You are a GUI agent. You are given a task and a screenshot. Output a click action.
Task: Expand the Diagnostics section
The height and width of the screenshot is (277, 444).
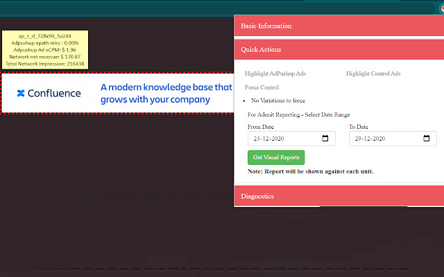point(339,196)
